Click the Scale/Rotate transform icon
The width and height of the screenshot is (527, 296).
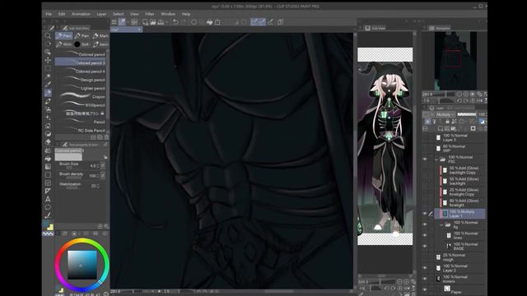coord(217,22)
